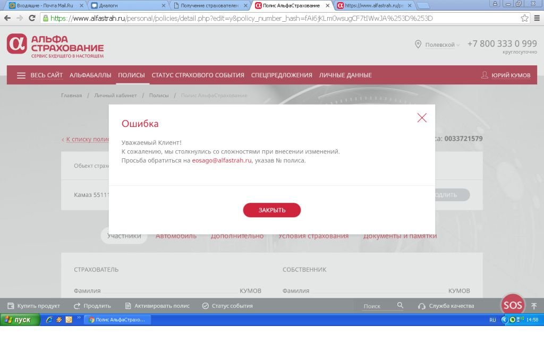Open the СПЕЦПРЕДЛОЖЕНИЯ menu item
This screenshot has width=544, height=343.
point(282,75)
